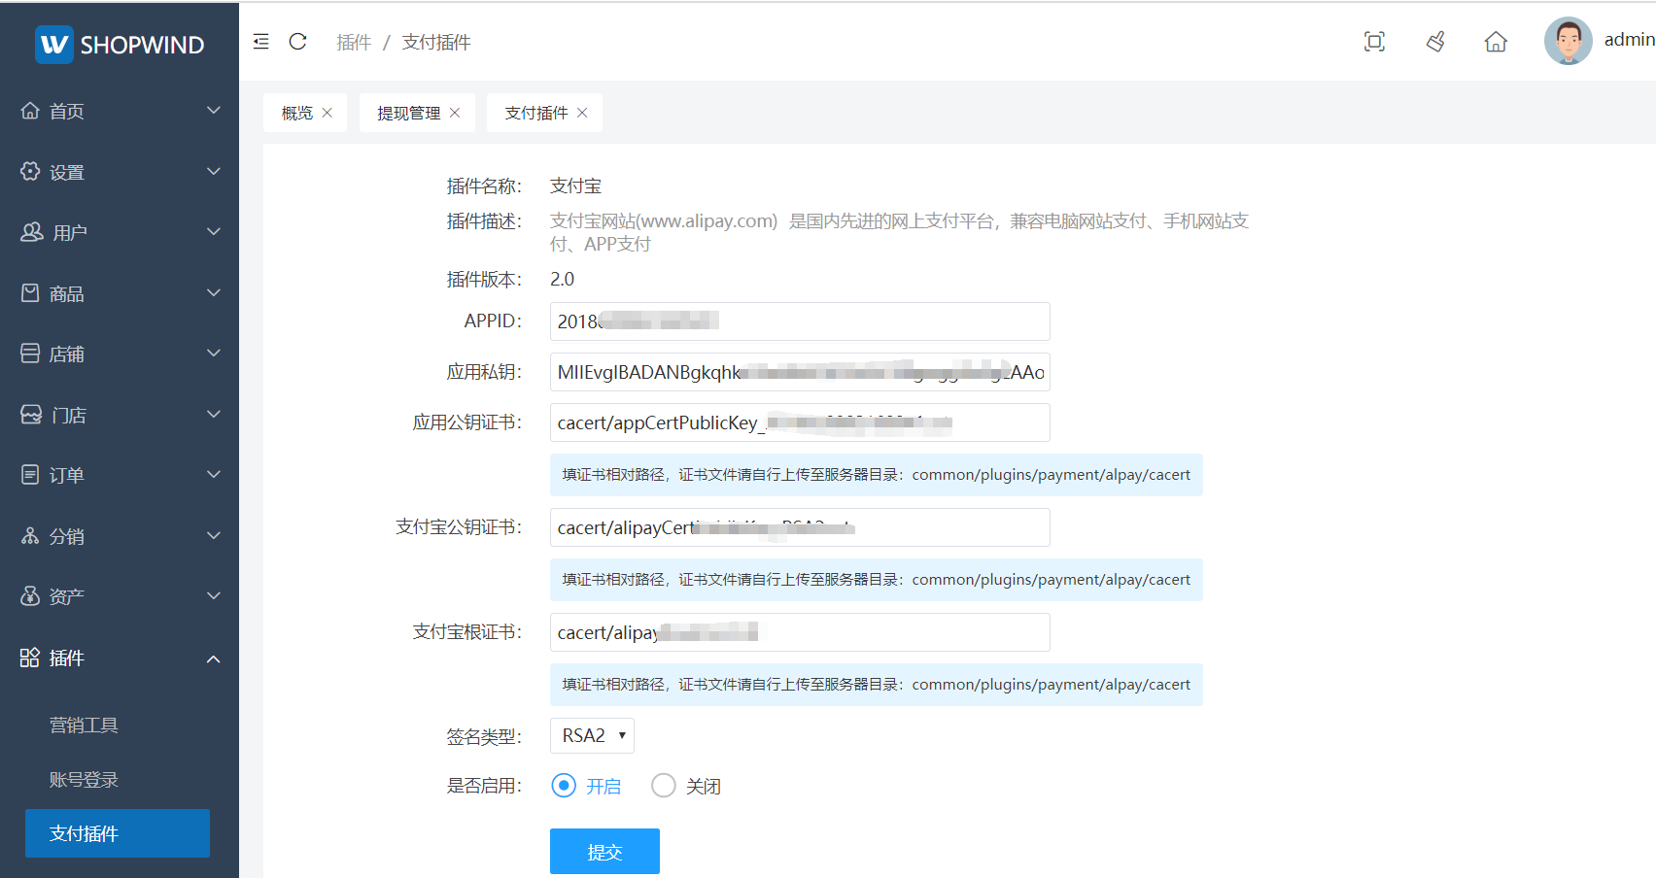
Task: Select the 开启 radio button
Action: pos(564,786)
